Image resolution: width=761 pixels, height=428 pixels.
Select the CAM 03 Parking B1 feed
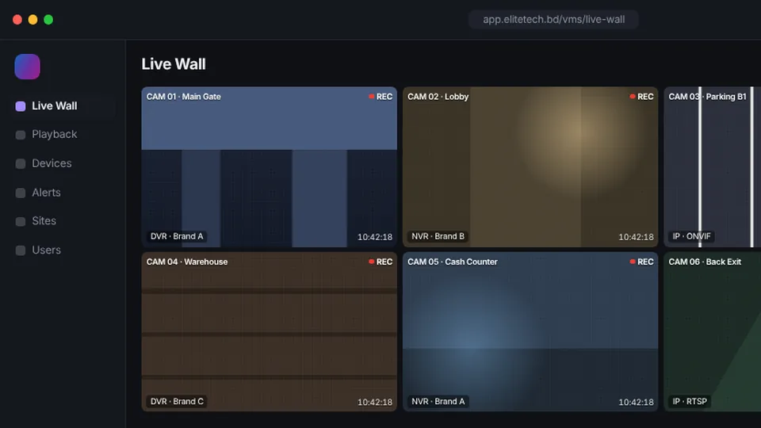point(713,167)
